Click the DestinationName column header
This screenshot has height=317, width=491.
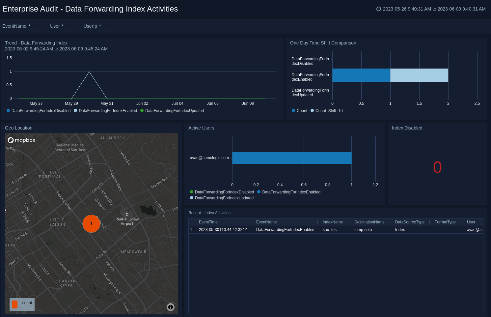tap(369, 222)
